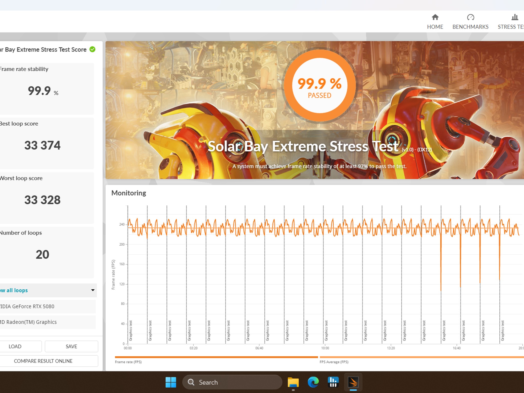Click the Frame rate (FPS) axis title
Screen dimensions: 524x393
click(x=113, y=275)
